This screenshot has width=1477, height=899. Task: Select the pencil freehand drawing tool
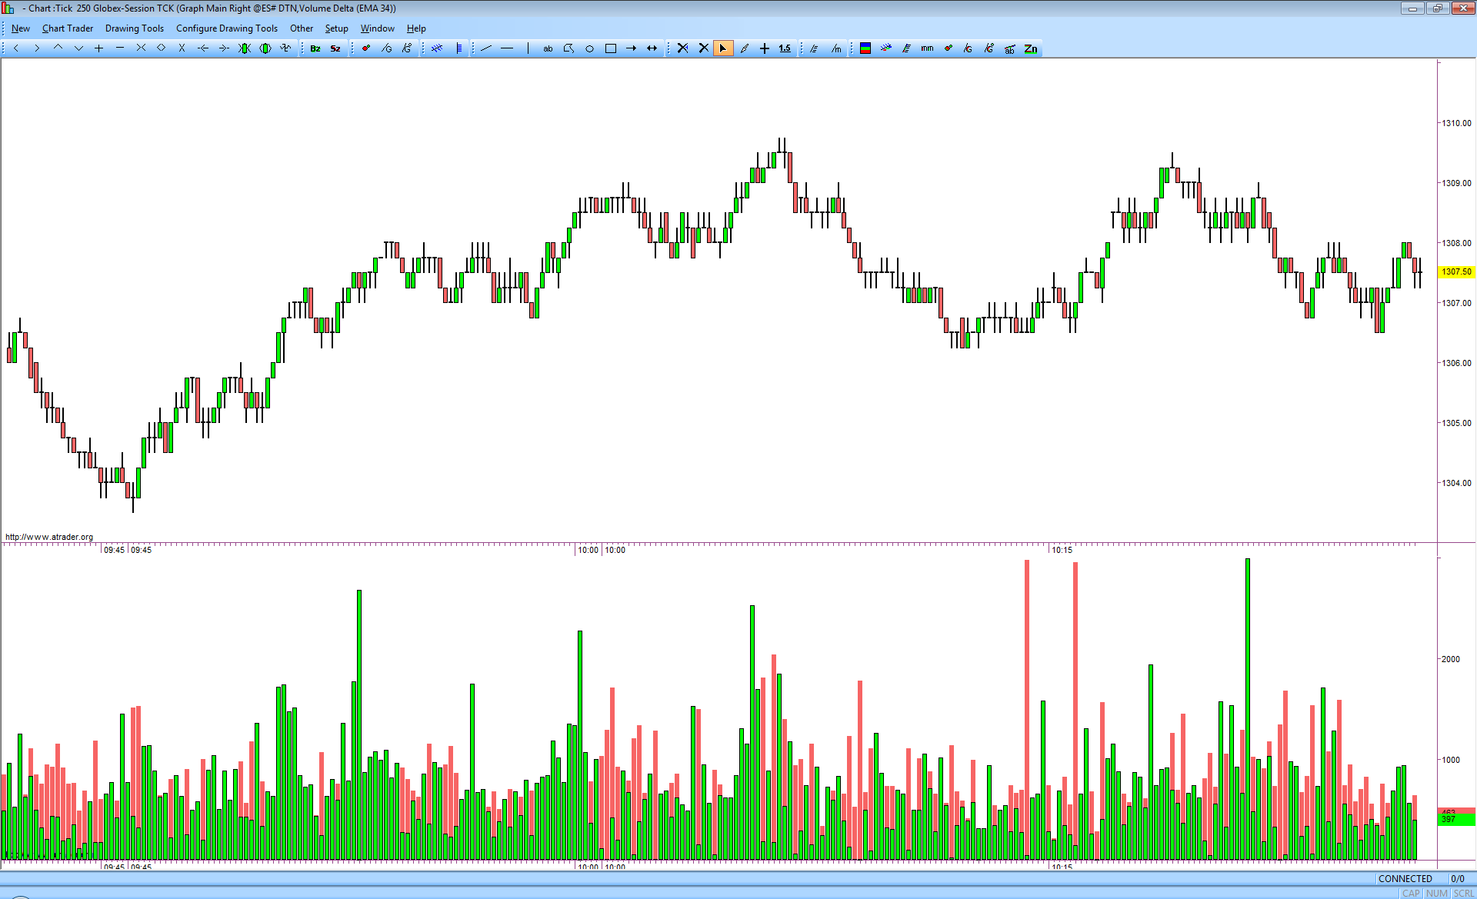click(745, 48)
